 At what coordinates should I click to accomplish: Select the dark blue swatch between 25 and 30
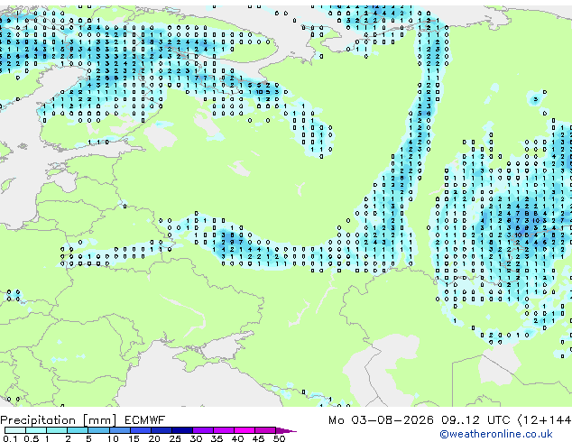(x=182, y=430)
